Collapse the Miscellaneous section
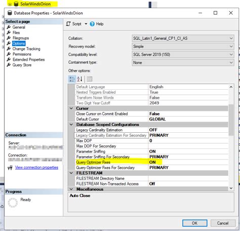Image resolution: width=240 pixels, height=231 pixels. (x=71, y=189)
